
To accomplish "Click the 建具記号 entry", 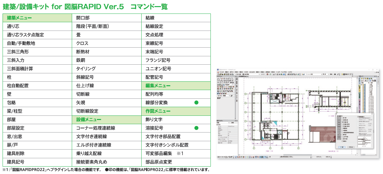I will pos(37,162).
